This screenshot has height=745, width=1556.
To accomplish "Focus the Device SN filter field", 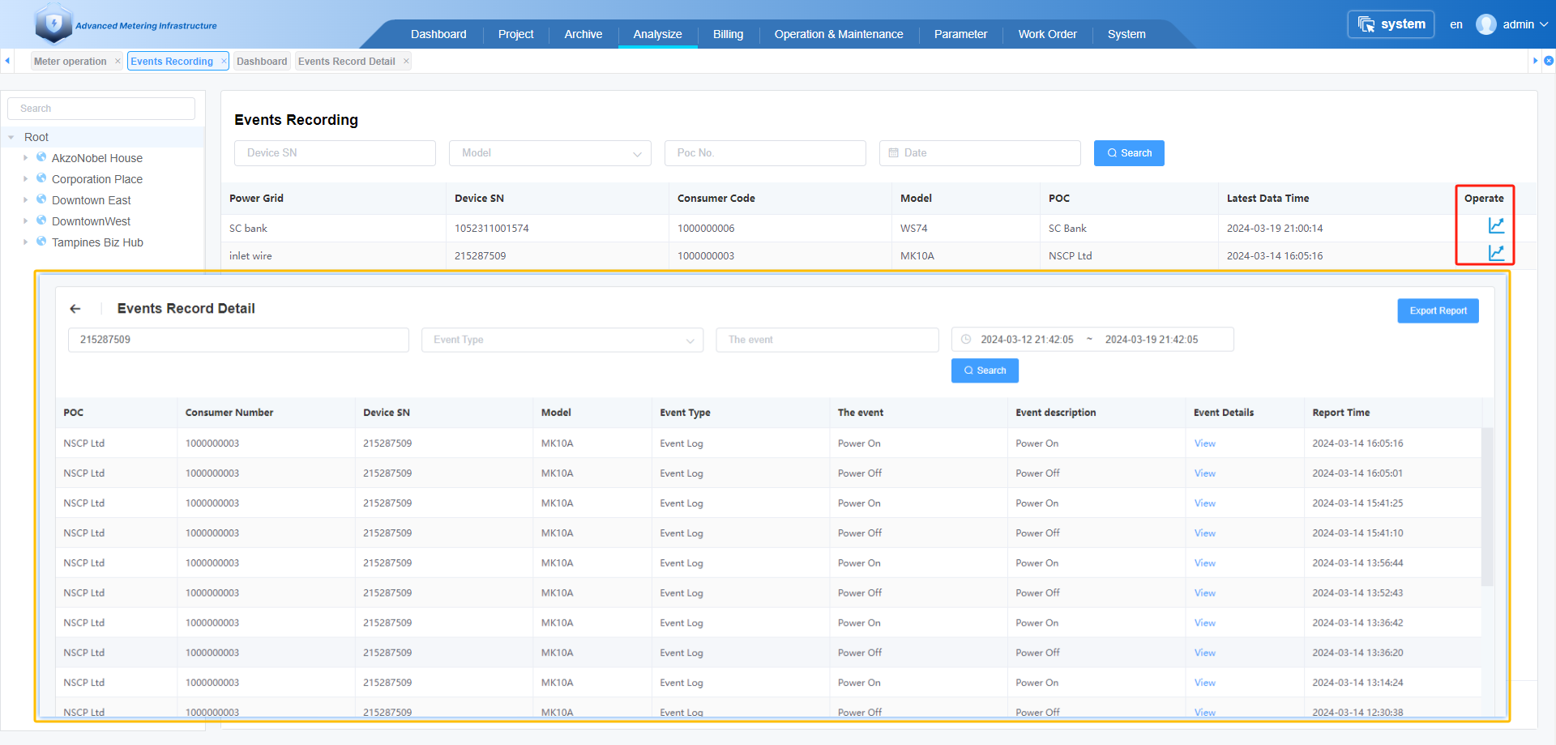I will click(x=335, y=153).
